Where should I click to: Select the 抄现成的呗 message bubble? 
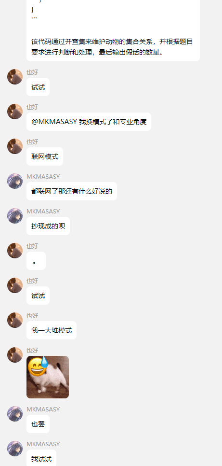(48, 226)
